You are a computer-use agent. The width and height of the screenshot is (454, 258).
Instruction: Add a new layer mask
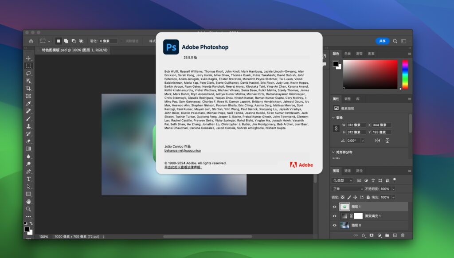pos(372,235)
